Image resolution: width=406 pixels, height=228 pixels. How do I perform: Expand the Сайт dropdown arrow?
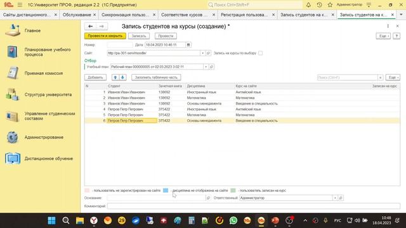pyautogui.click(x=203, y=53)
